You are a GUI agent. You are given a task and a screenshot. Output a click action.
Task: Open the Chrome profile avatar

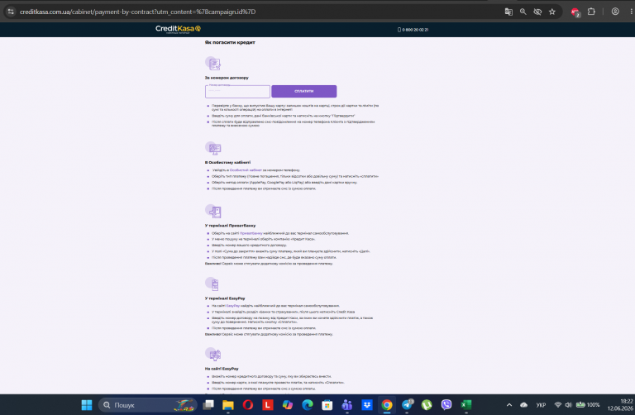point(615,12)
